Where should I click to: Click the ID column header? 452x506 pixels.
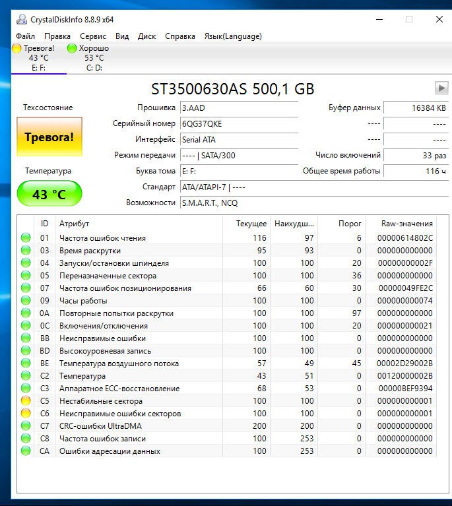click(x=44, y=223)
